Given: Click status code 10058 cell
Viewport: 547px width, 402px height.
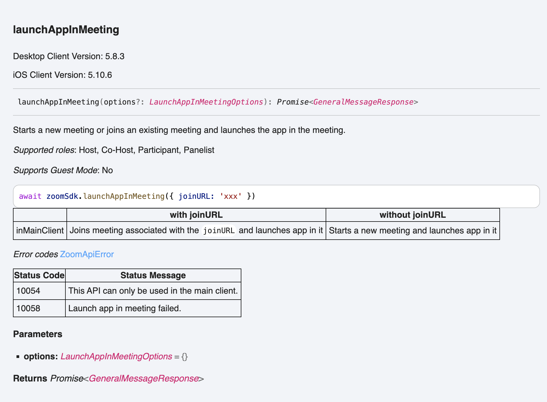Looking at the screenshot, I should [x=28, y=309].
